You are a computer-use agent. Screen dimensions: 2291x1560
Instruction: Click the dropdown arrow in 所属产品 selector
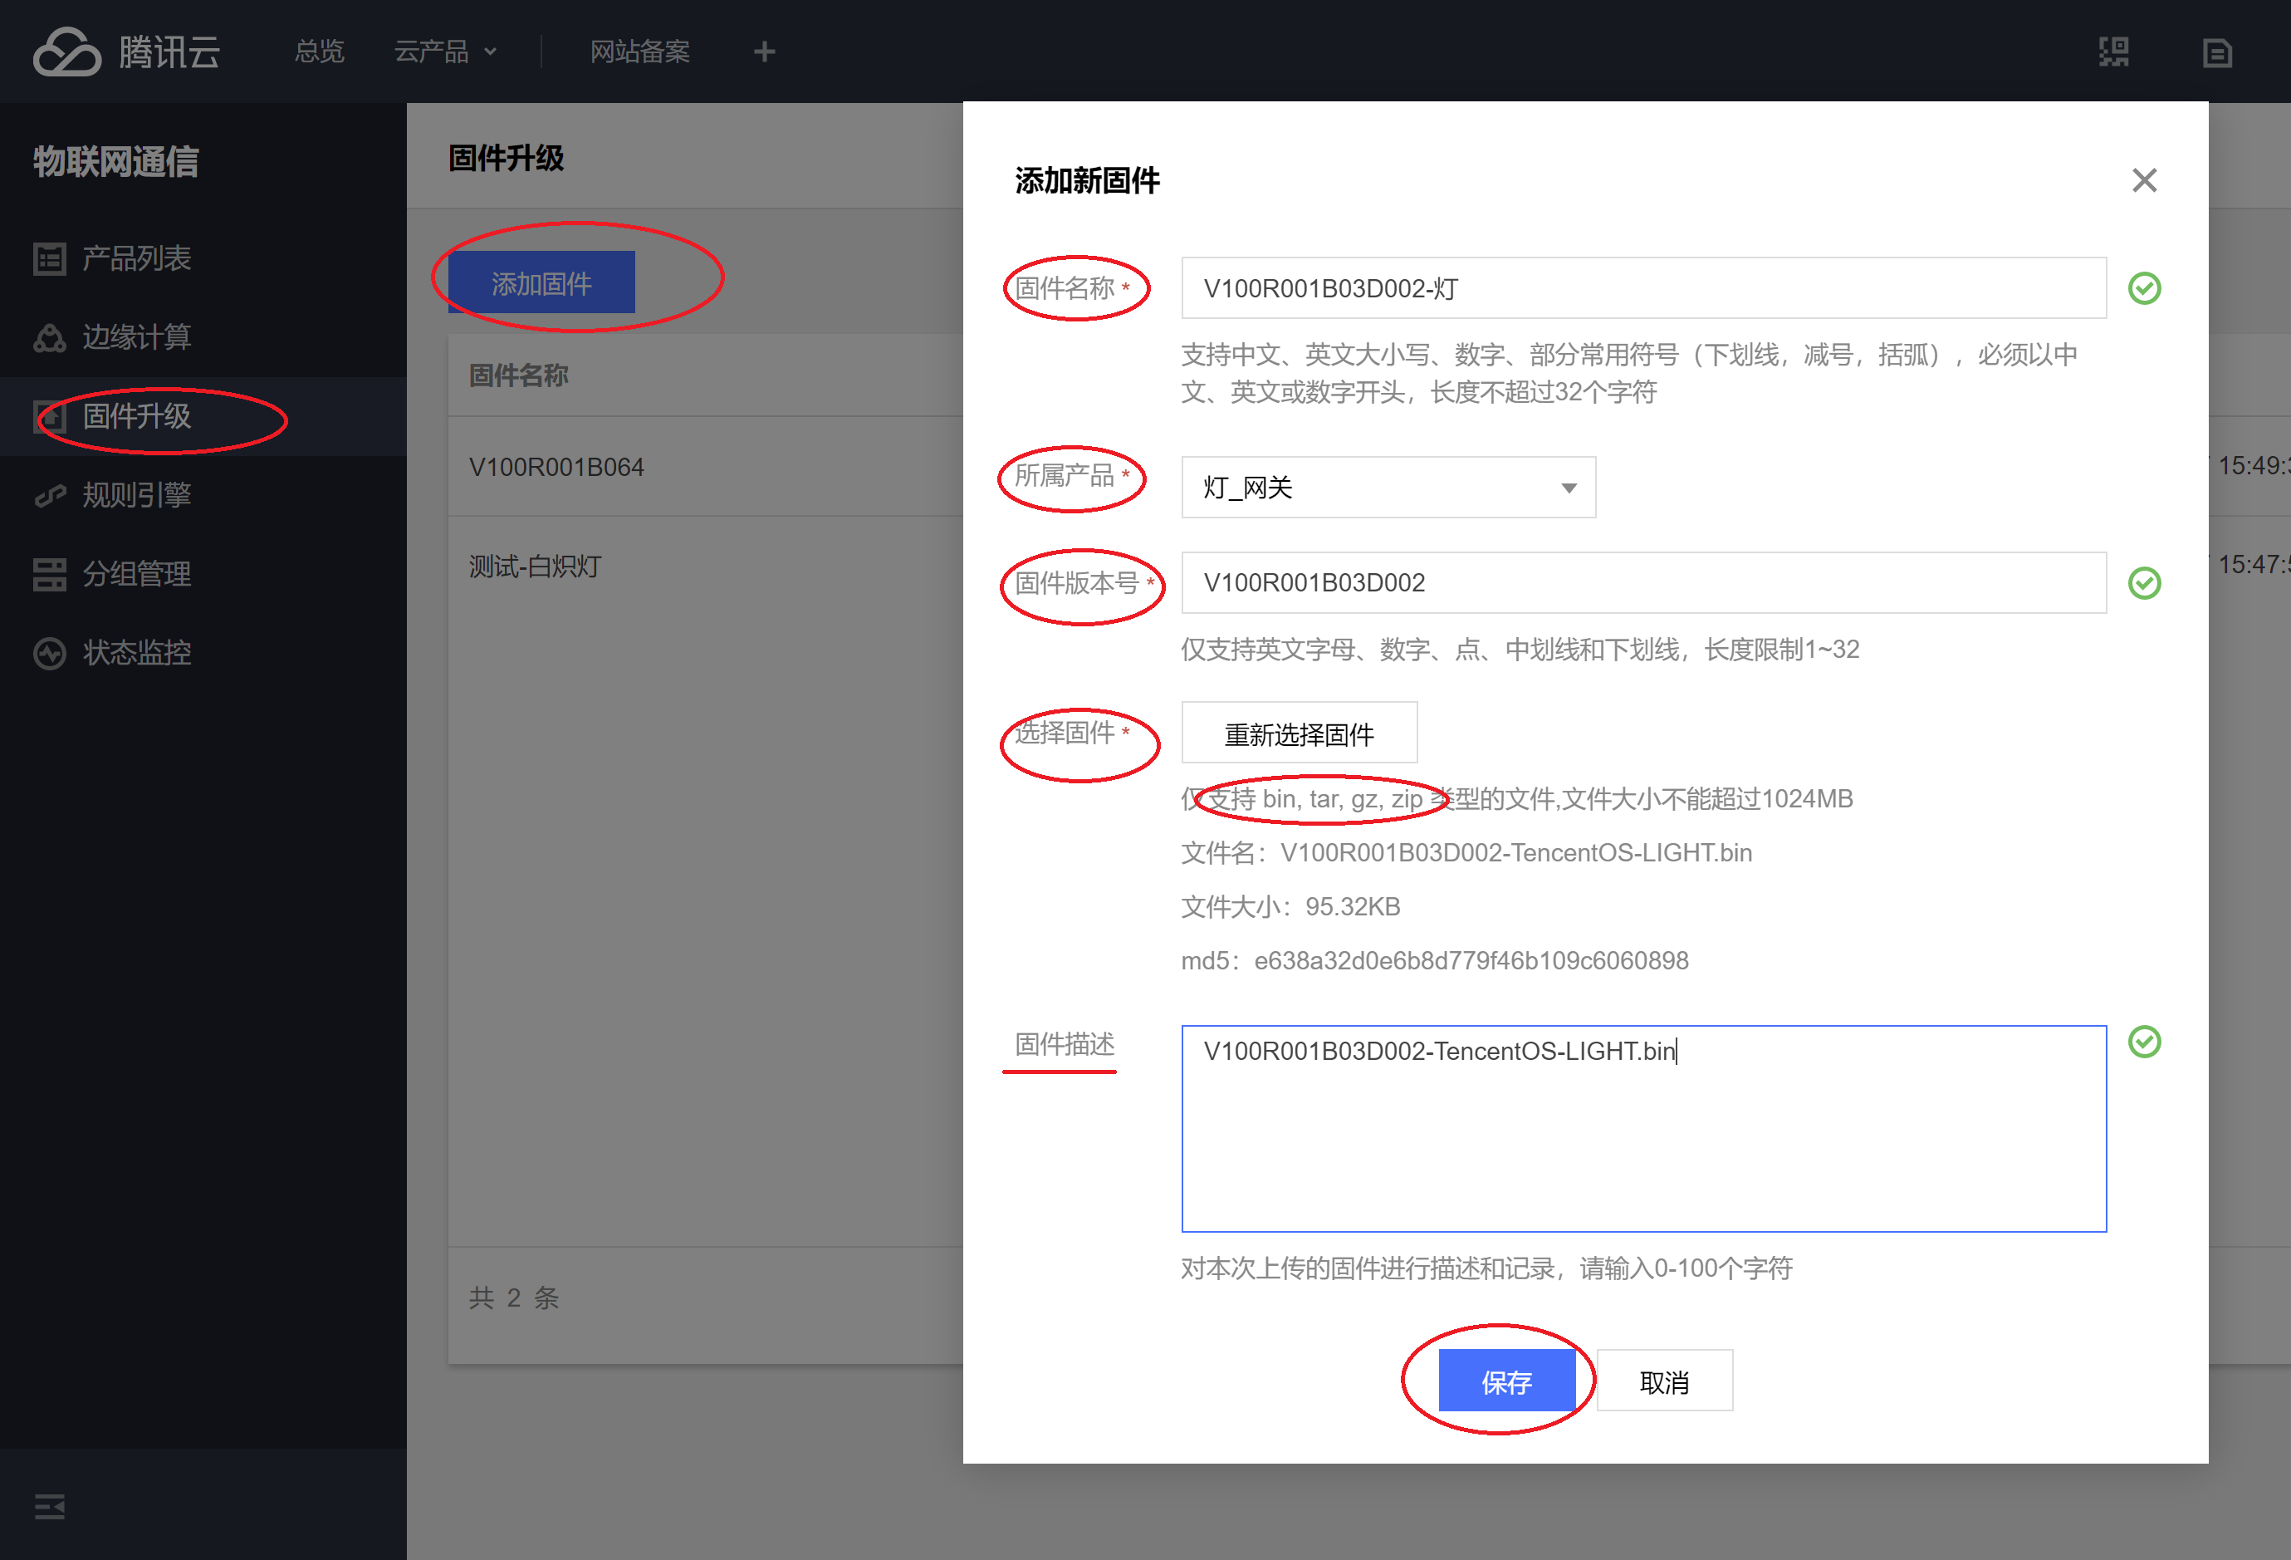tap(1568, 488)
